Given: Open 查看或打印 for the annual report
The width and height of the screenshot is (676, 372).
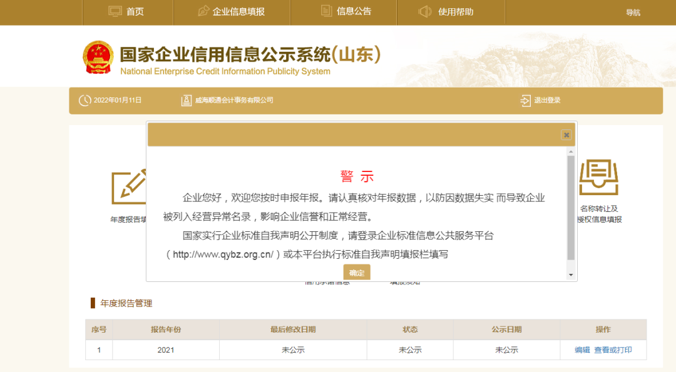Looking at the screenshot, I should click(x=615, y=349).
